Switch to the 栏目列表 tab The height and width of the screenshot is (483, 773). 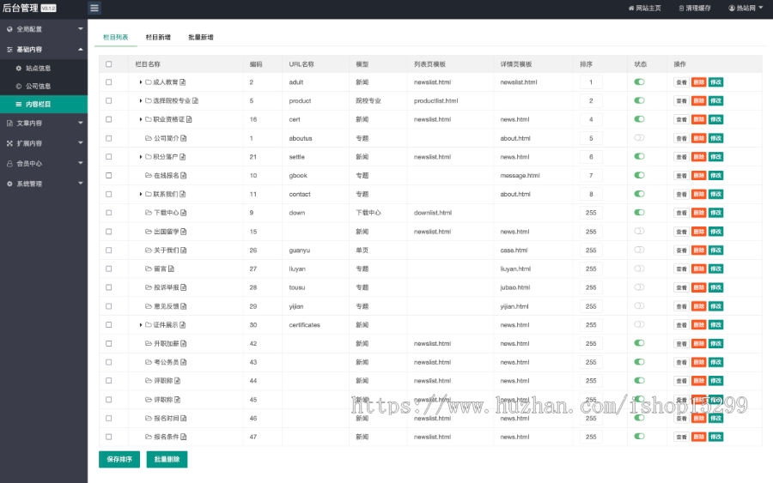pyautogui.click(x=115, y=38)
